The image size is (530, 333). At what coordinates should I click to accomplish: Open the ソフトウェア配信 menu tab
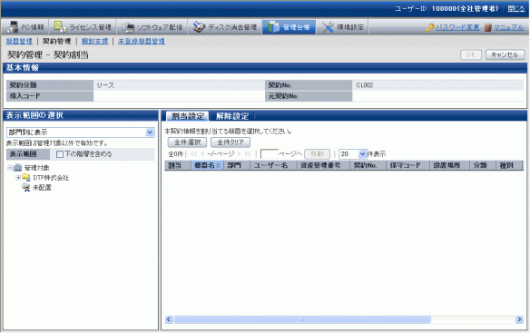click(152, 27)
